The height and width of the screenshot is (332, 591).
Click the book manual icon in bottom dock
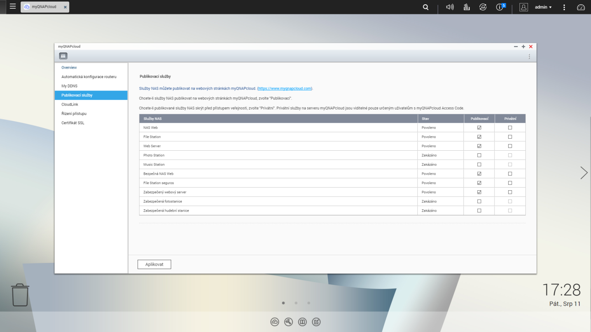click(302, 322)
